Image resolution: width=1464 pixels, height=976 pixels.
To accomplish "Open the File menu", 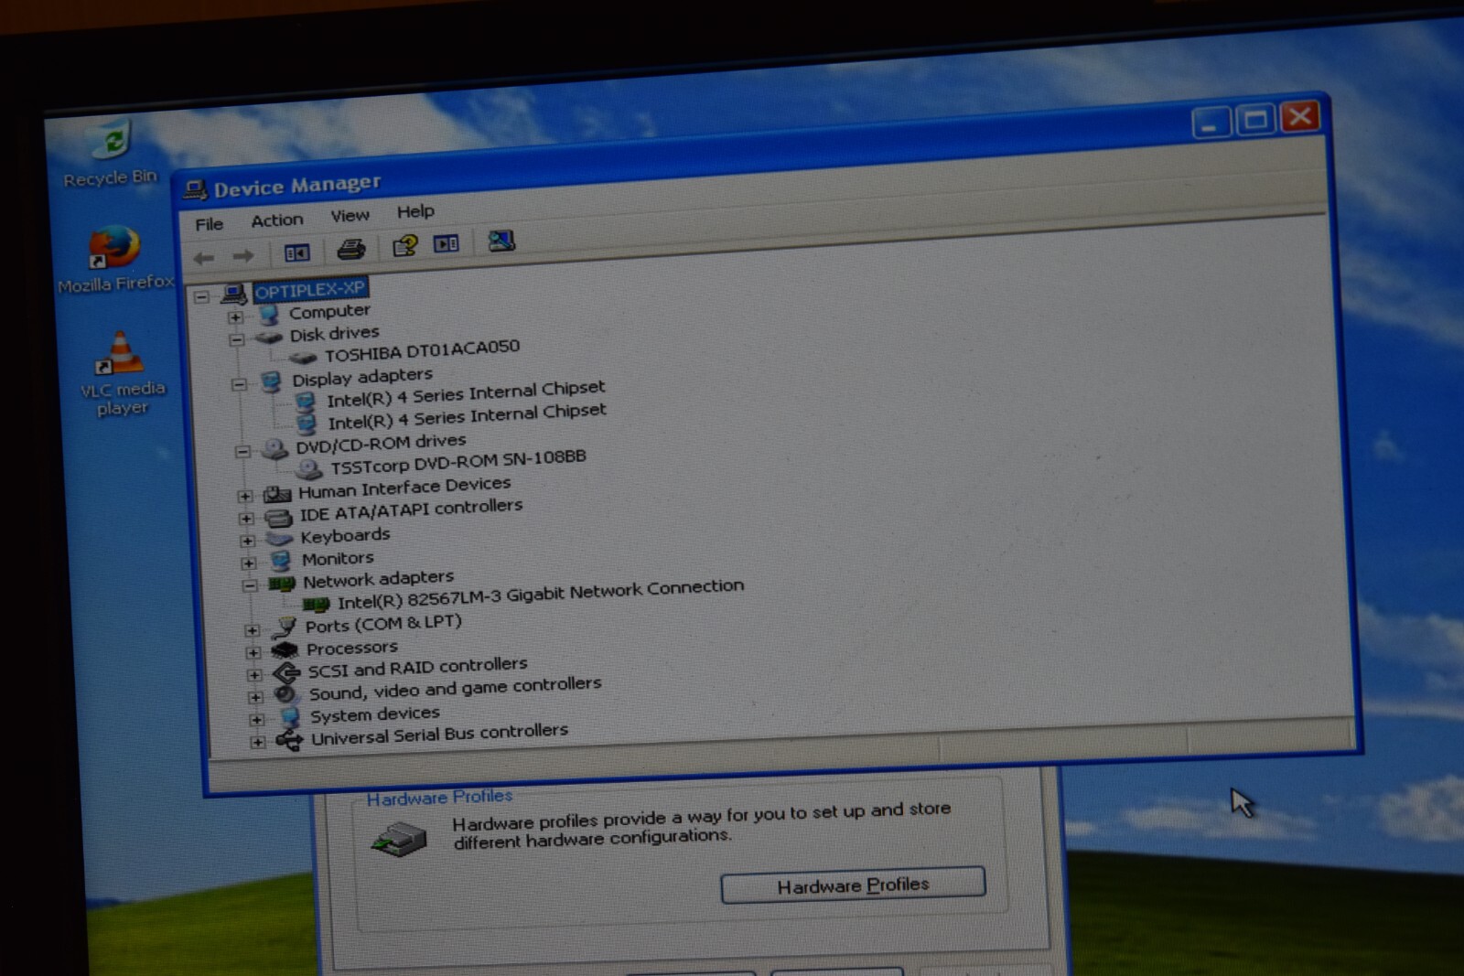I will click(x=210, y=224).
